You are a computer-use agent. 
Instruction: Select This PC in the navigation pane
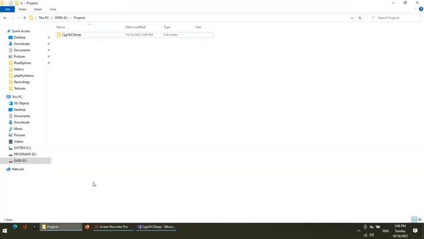(17, 97)
